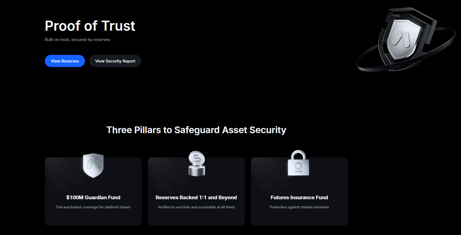
Task: Click the logo mark inside the card shield icon
Action: (93, 164)
